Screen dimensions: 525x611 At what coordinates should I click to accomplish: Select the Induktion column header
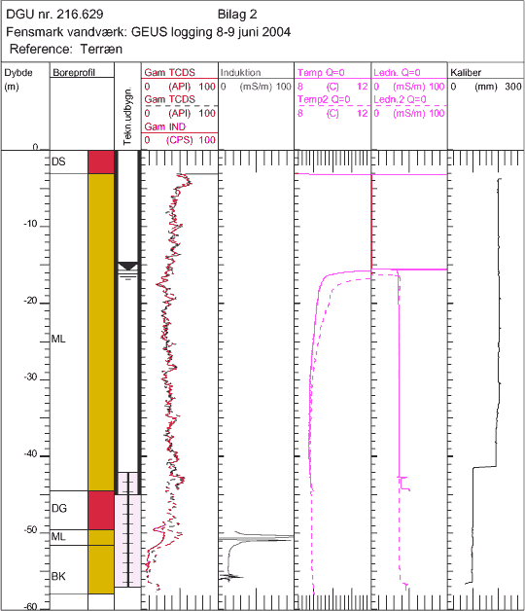coord(240,72)
